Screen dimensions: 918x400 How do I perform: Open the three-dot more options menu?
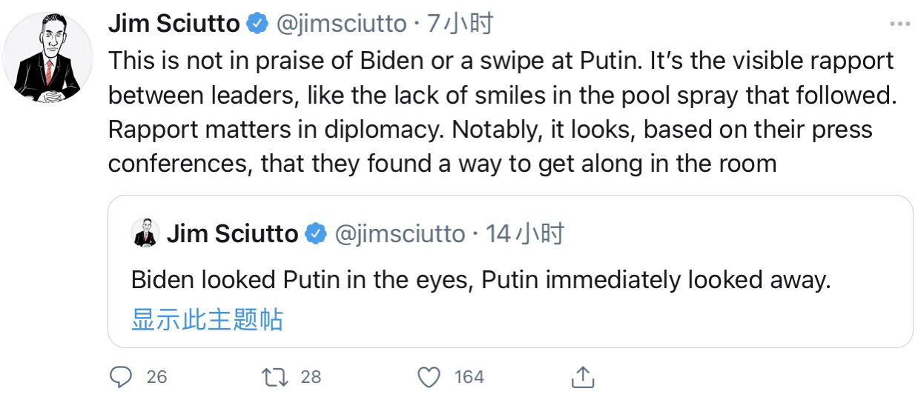[899, 24]
